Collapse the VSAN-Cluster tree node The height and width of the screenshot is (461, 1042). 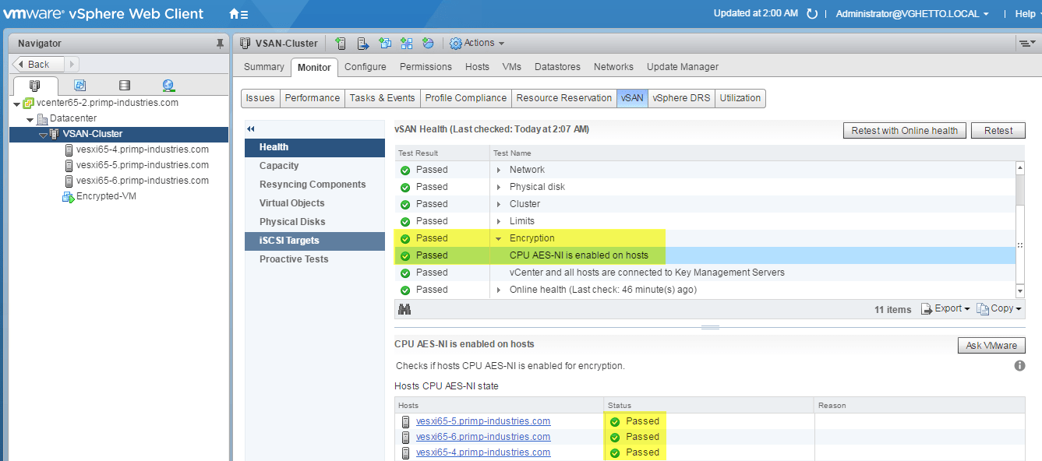[43, 135]
